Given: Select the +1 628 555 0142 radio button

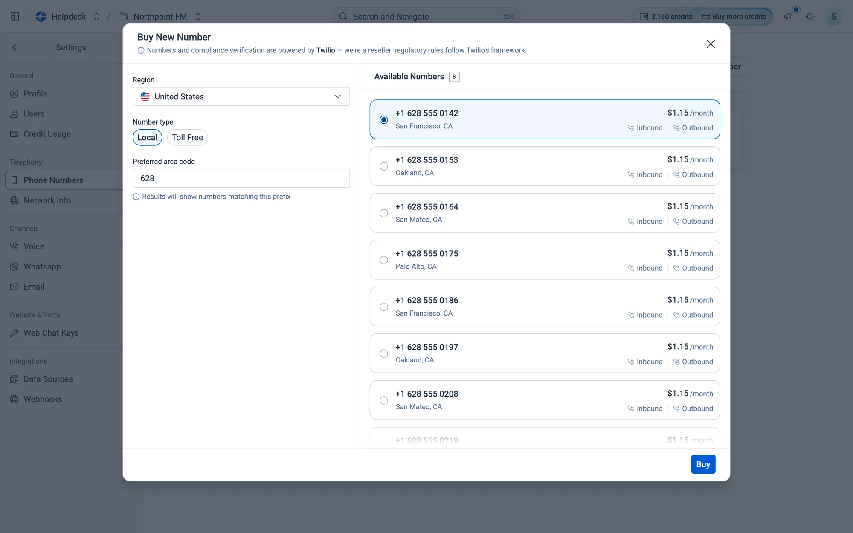Looking at the screenshot, I should 384,119.
